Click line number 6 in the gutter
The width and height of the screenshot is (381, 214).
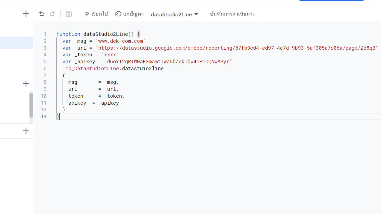pos(45,68)
